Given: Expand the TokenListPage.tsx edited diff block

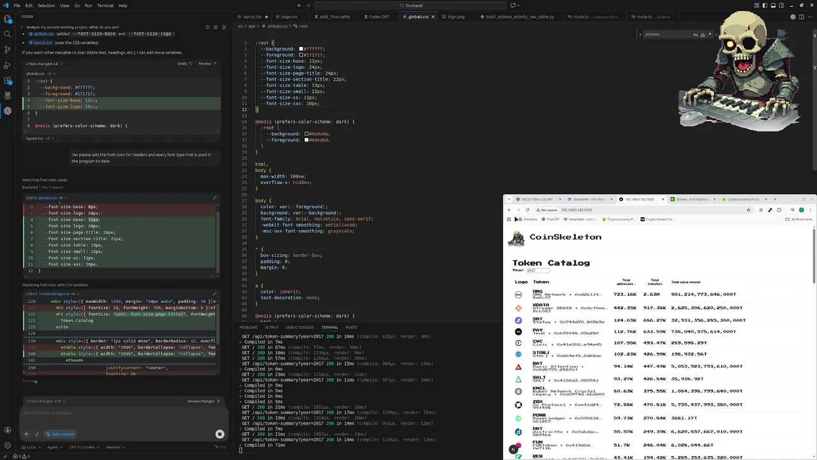Looking at the screenshot, I should coord(214,293).
